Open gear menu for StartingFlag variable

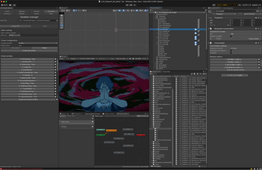pyautogui.click(x=56, y=59)
